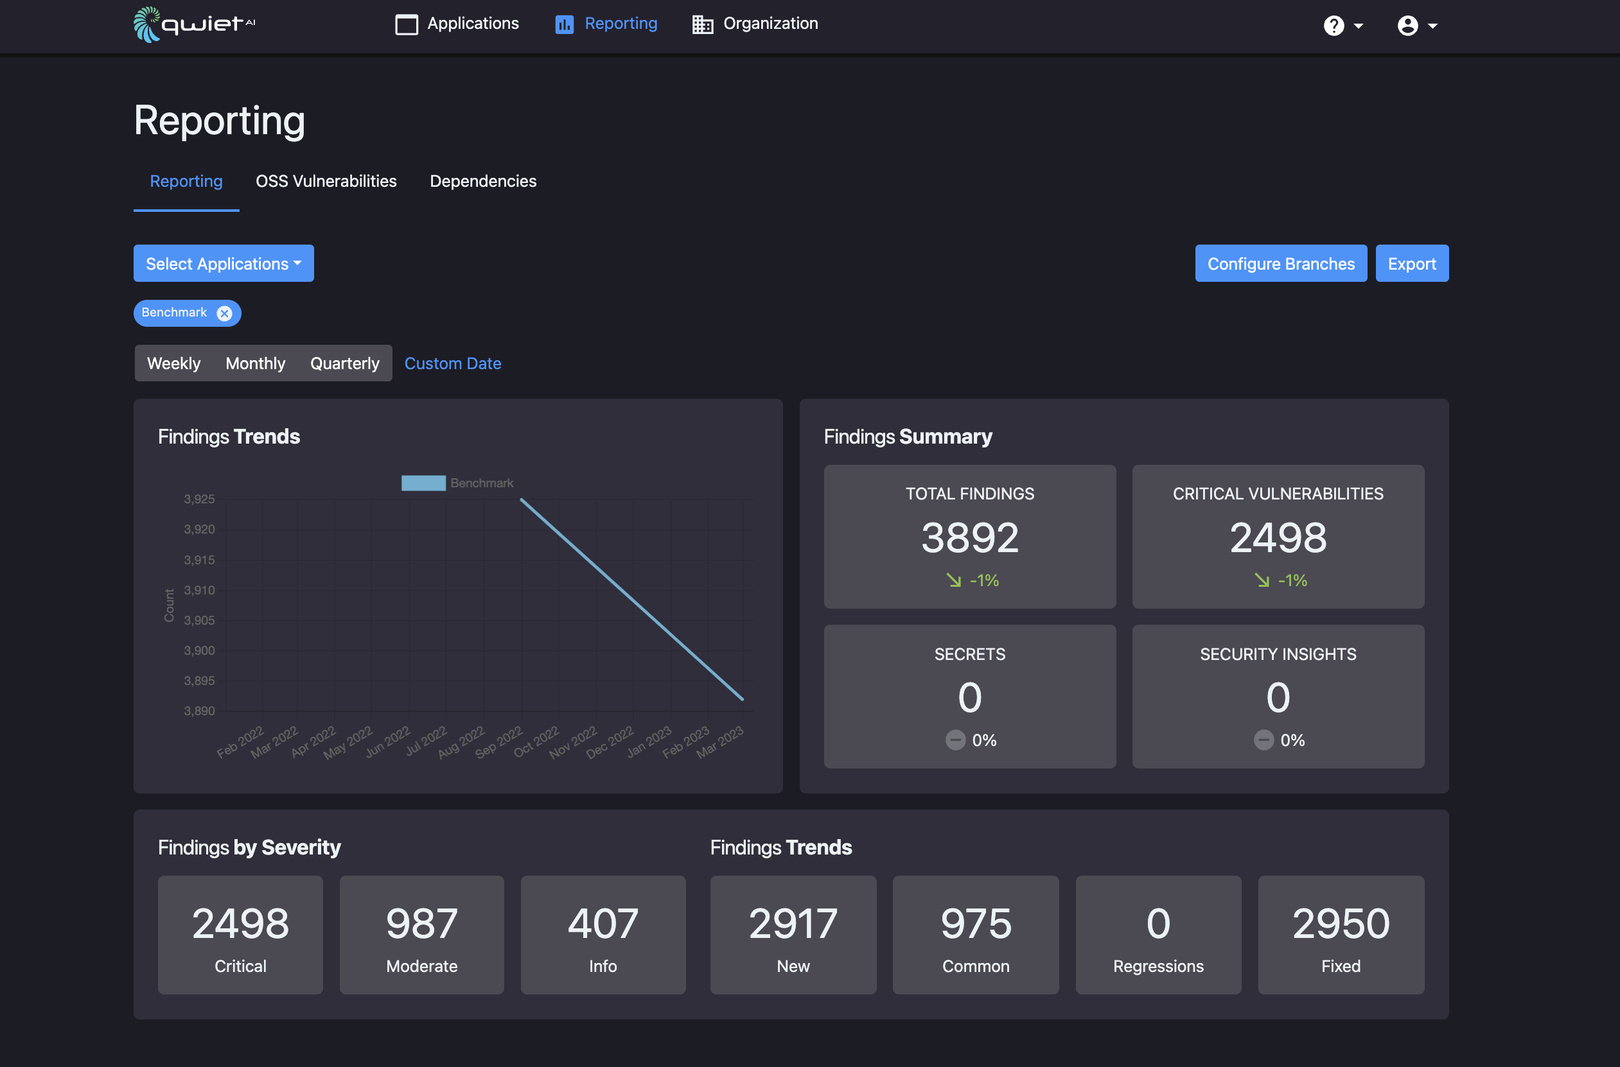Select the Weekly time range
1620x1067 pixels.
pos(173,363)
